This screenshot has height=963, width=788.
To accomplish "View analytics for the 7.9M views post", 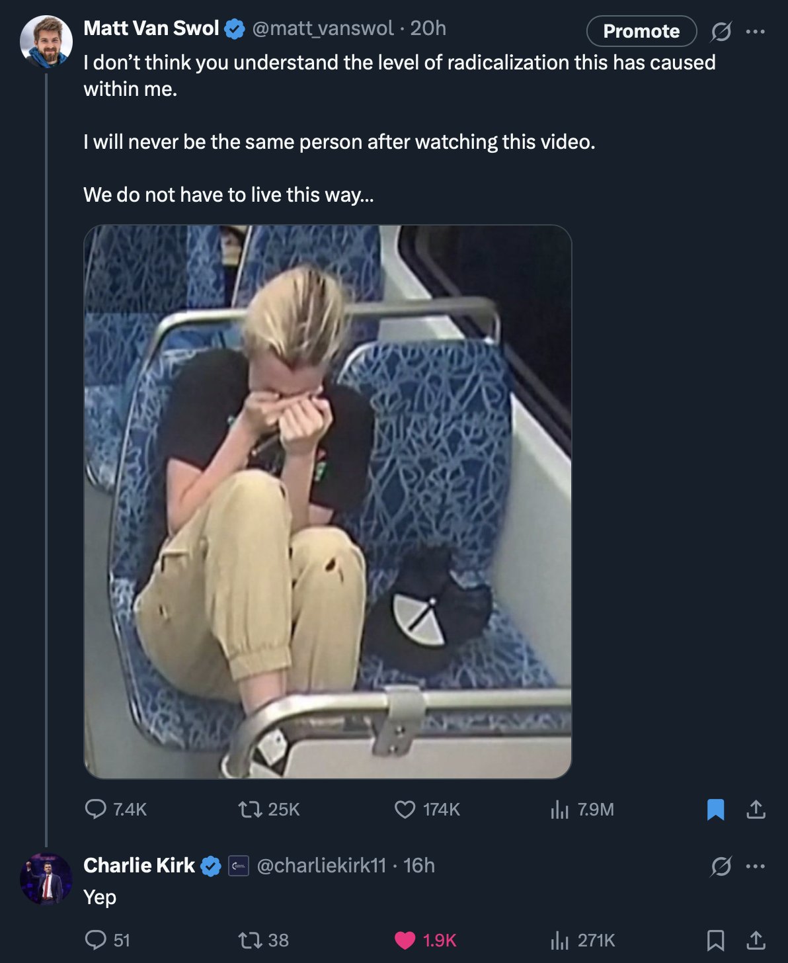I will (560, 809).
